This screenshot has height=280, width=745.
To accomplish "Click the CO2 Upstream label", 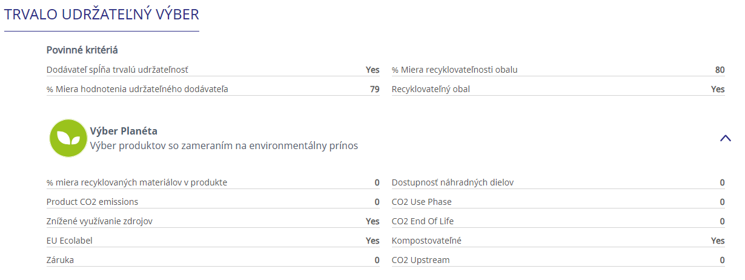I will click(x=421, y=260).
